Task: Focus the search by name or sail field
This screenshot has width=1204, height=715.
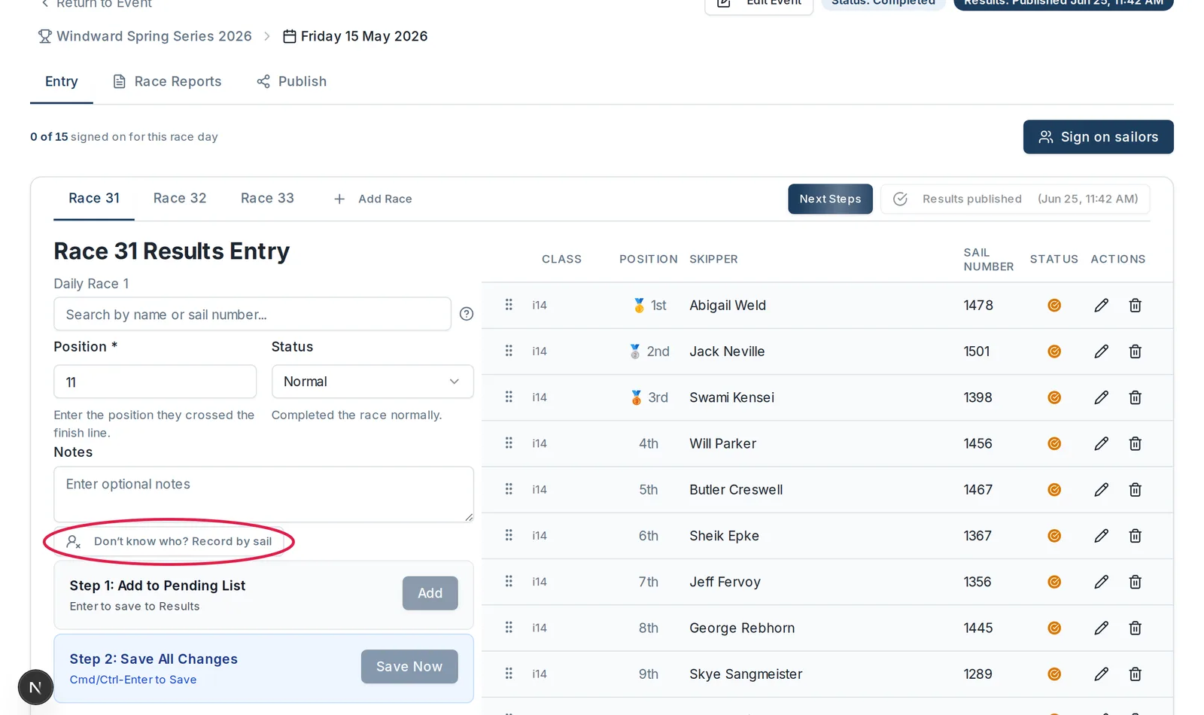Action: [x=252, y=314]
